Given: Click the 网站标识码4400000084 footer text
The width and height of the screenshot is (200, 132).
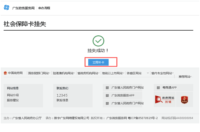Looking at the screenshot, I should (177, 118).
